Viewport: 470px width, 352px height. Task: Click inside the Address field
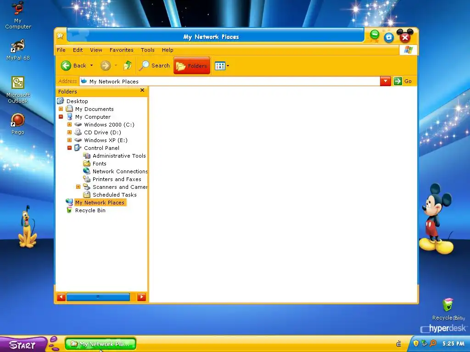229,81
